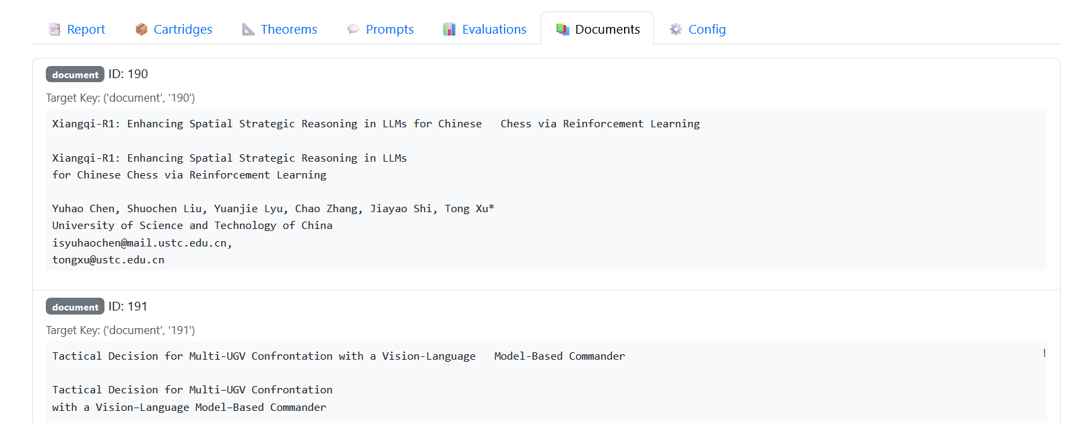
Task: Click the Config gear icon
Action: [x=676, y=29]
